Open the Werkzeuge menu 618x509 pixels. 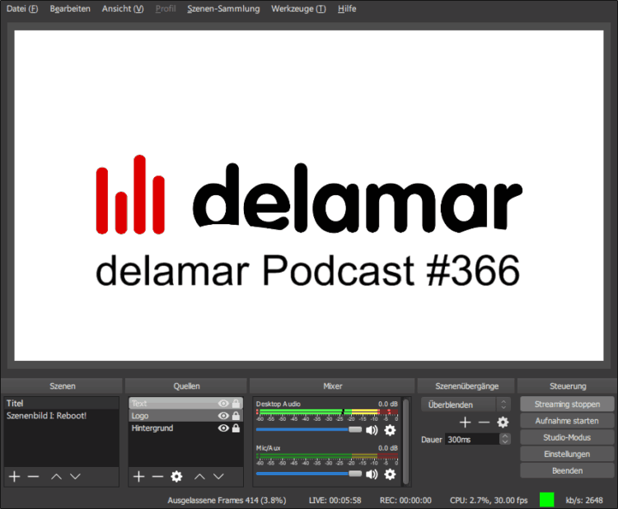click(299, 9)
